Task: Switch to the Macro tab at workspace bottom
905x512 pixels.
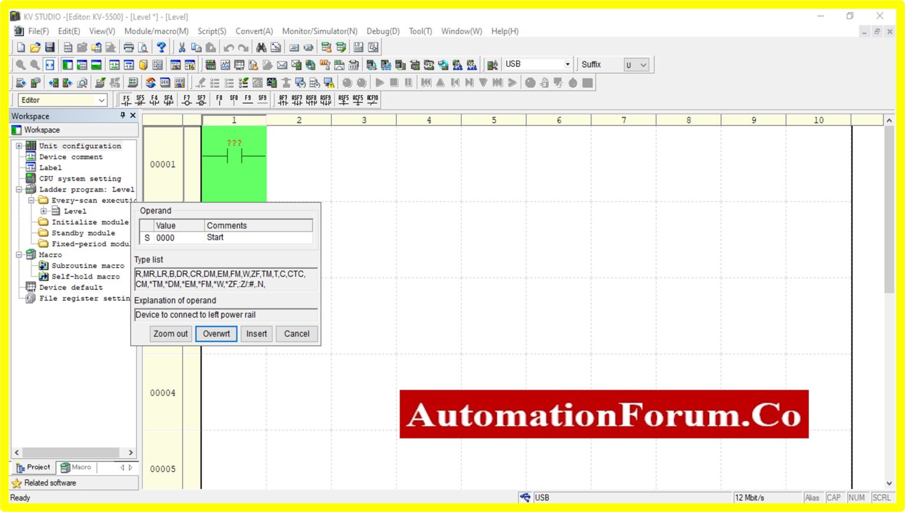Action: click(75, 467)
